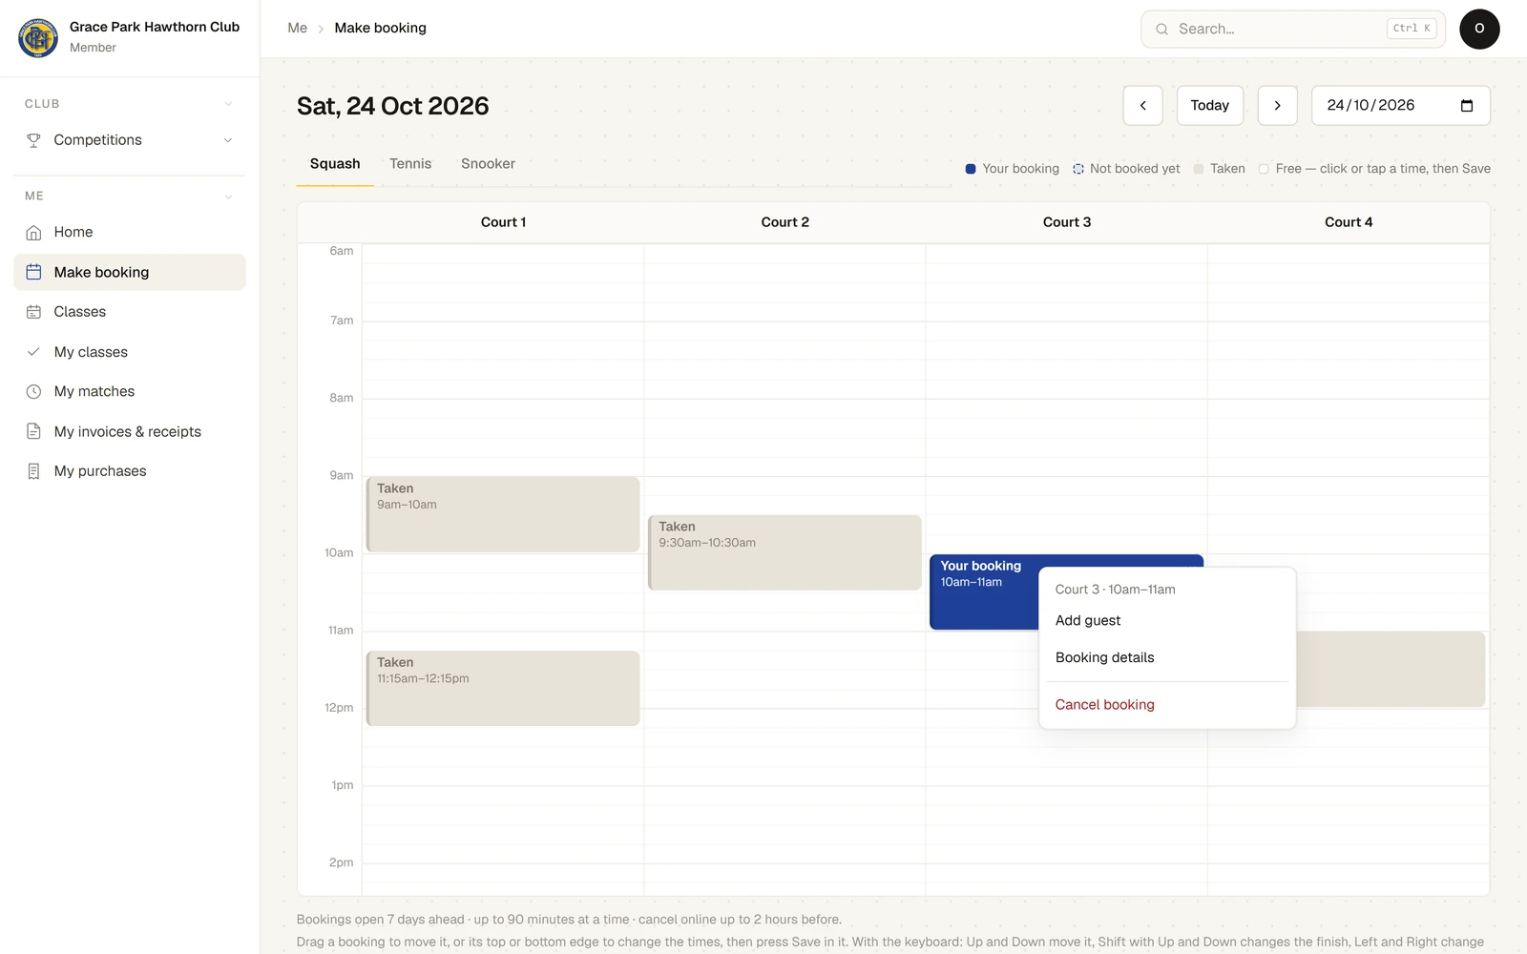Collapse the CLUB sidebar section
This screenshot has height=954, width=1527.
coord(228,104)
